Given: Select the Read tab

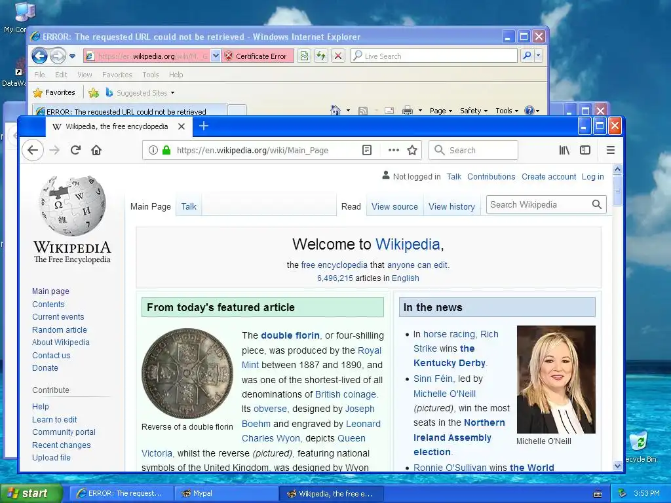Looking at the screenshot, I should pyautogui.click(x=351, y=206).
